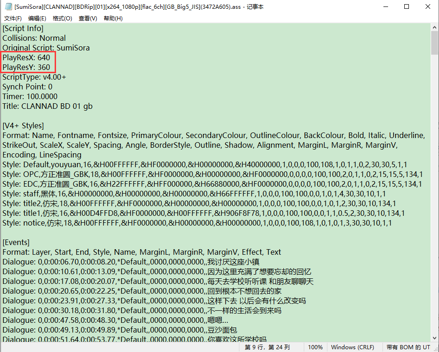This screenshot has height=352, width=439.
Task: Click the status bar zoom '100%'
Action: [315, 347]
